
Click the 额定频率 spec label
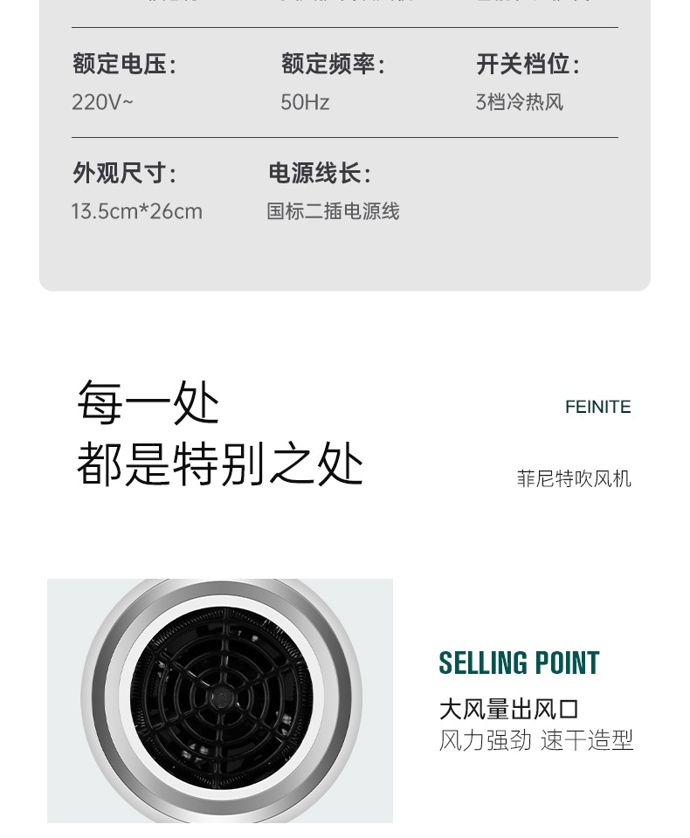[333, 65]
